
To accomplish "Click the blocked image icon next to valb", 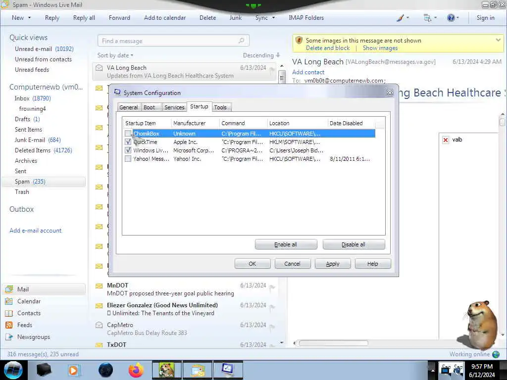I will point(446,140).
